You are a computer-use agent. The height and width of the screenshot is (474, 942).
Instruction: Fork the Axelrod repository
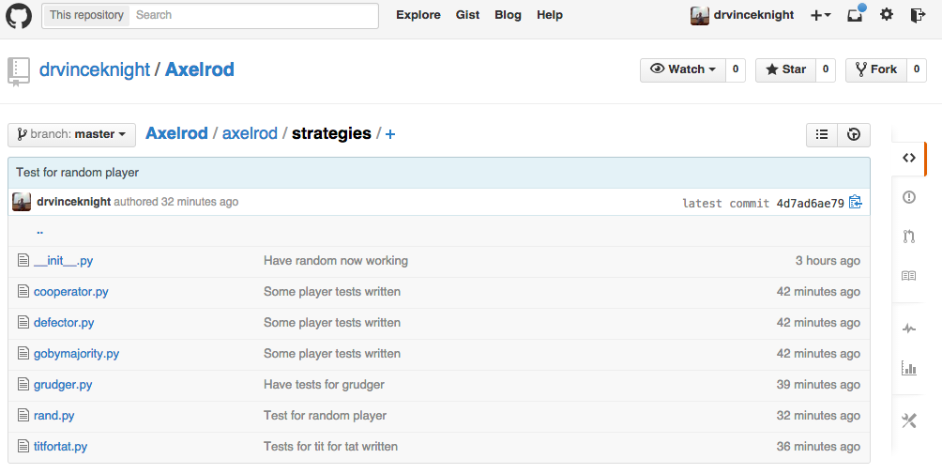pos(876,69)
